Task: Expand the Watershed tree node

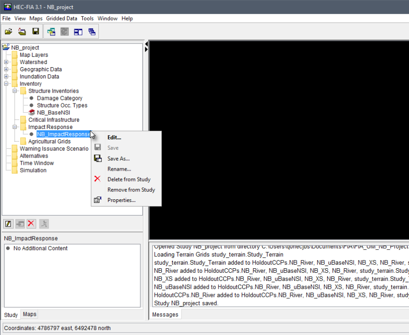Action: [6, 62]
